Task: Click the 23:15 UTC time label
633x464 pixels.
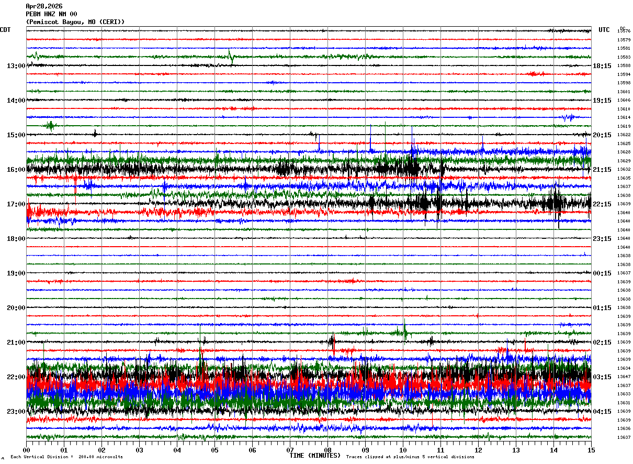Action: tap(602, 239)
